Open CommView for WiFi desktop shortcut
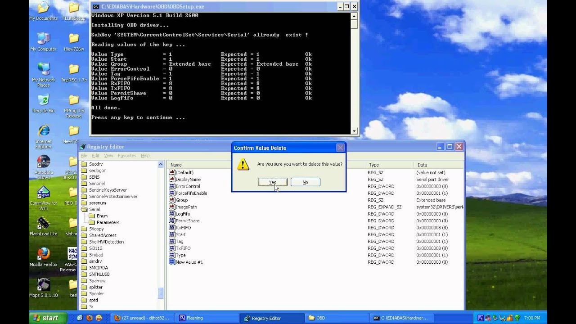The height and width of the screenshot is (324, 576). pyautogui.click(x=44, y=198)
